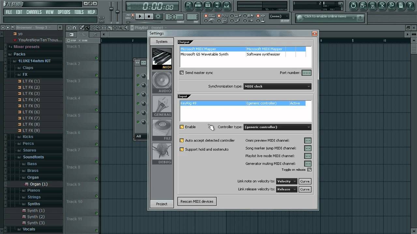Select the pencil draw tool in Playlist
The image size is (417, 234).
pos(82,28)
